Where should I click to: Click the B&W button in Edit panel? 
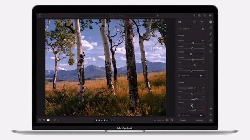[x=202, y=22]
